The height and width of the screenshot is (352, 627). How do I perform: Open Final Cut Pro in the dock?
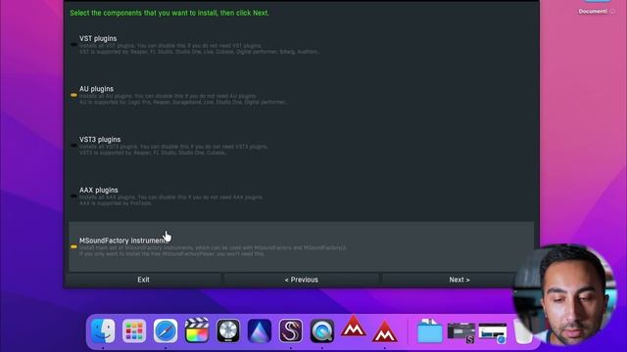pyautogui.click(x=197, y=330)
